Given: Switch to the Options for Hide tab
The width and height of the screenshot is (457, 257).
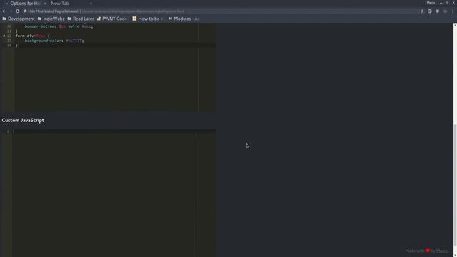Looking at the screenshot, I should click(25, 4).
